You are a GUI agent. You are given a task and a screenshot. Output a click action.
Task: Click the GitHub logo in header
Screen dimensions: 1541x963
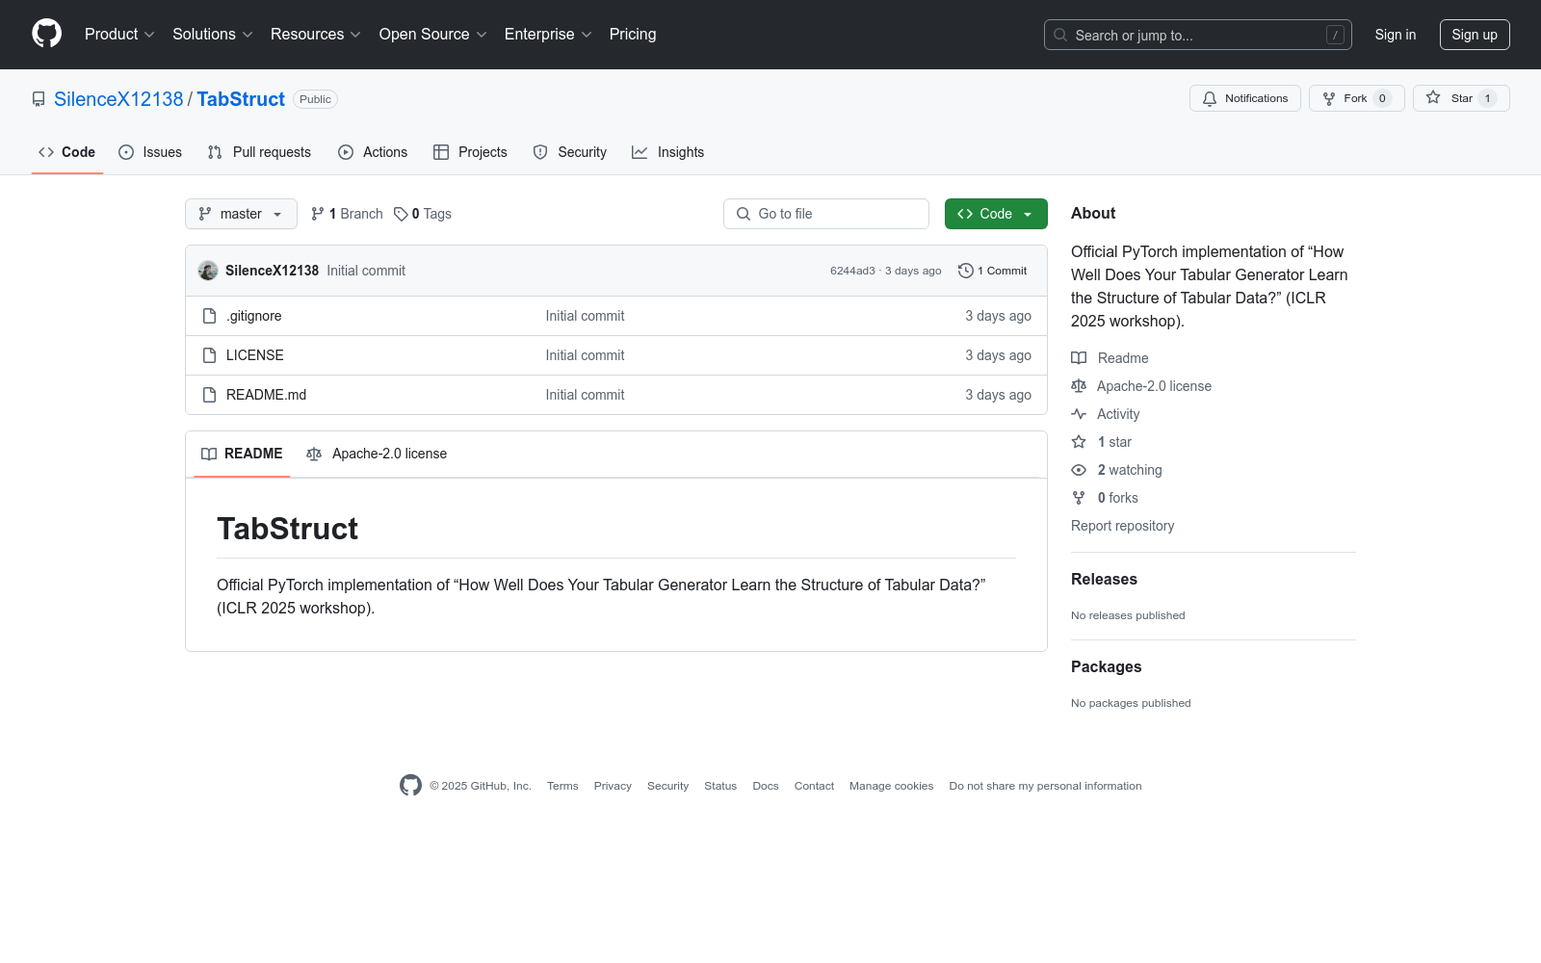pos(46,34)
